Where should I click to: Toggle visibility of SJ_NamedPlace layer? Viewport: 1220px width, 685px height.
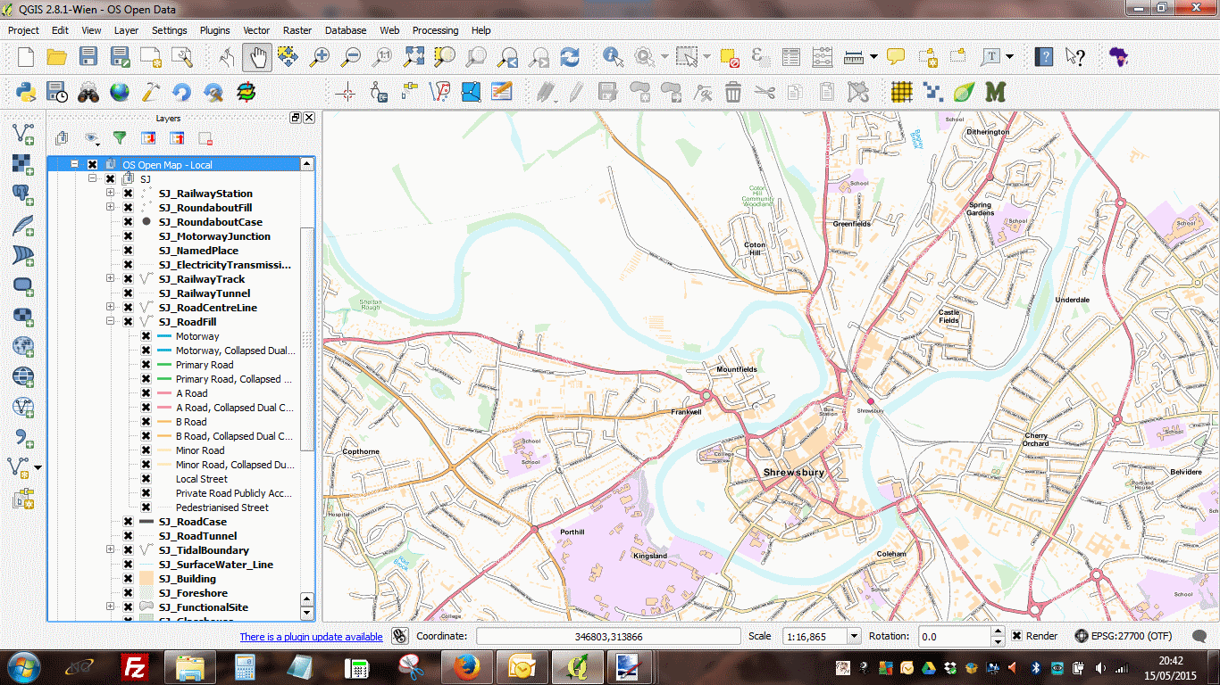coord(128,251)
